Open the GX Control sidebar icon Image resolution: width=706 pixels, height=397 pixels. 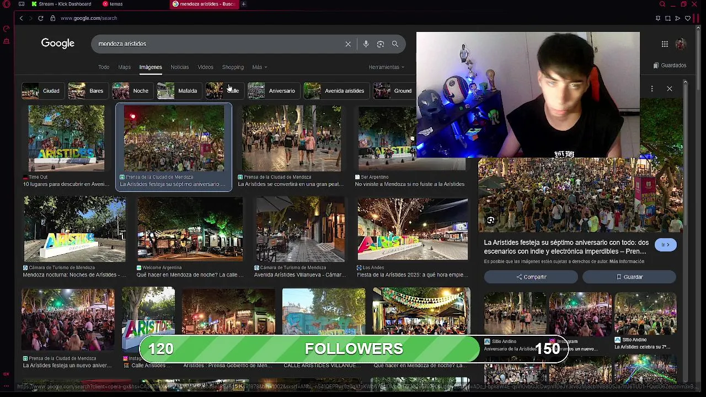[x=6, y=29]
